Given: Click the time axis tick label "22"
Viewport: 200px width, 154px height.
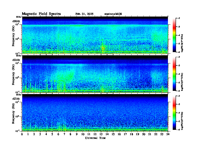Looking at the screenshot, I should [156, 134].
